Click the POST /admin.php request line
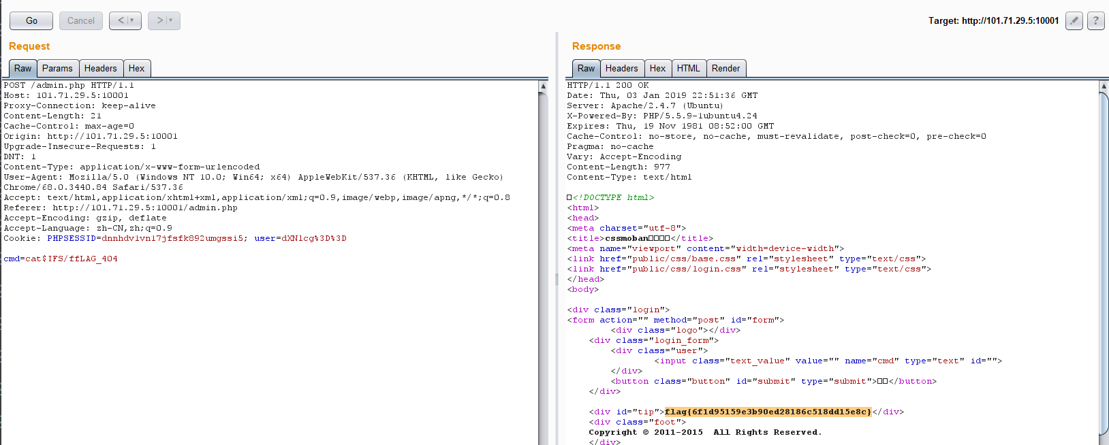 click(x=69, y=85)
